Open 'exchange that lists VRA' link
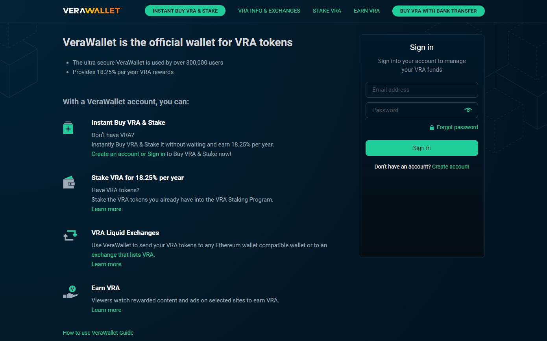The image size is (547, 341). (123, 255)
